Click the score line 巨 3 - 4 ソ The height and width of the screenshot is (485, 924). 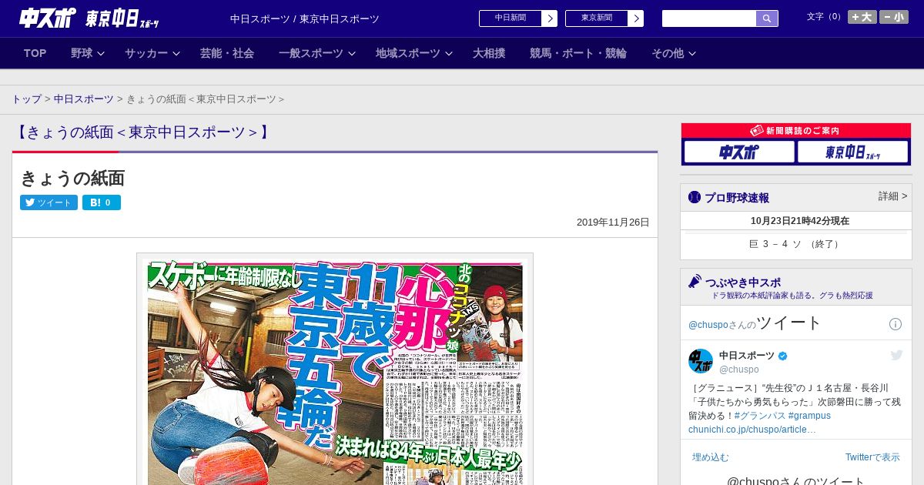(796, 244)
